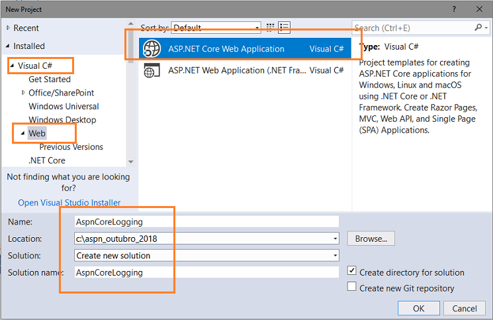The height and width of the screenshot is (320, 493).
Task: Click the ASP.NET Web Application (.NET Framework) icon
Action: click(152, 70)
